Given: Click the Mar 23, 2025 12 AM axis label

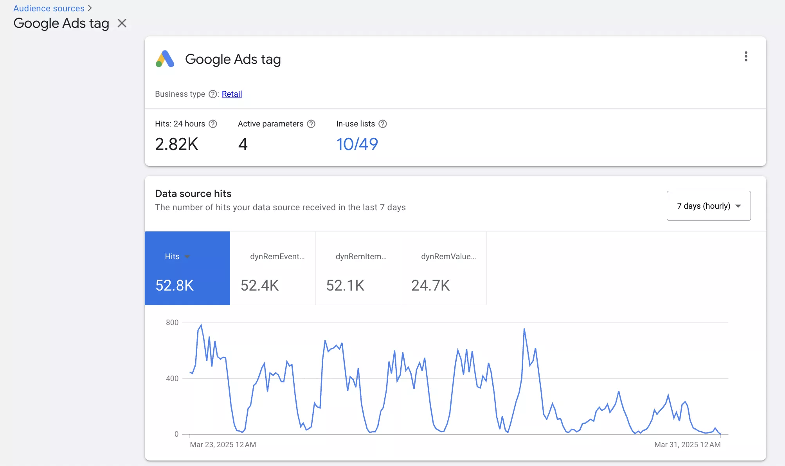Looking at the screenshot, I should (223, 444).
